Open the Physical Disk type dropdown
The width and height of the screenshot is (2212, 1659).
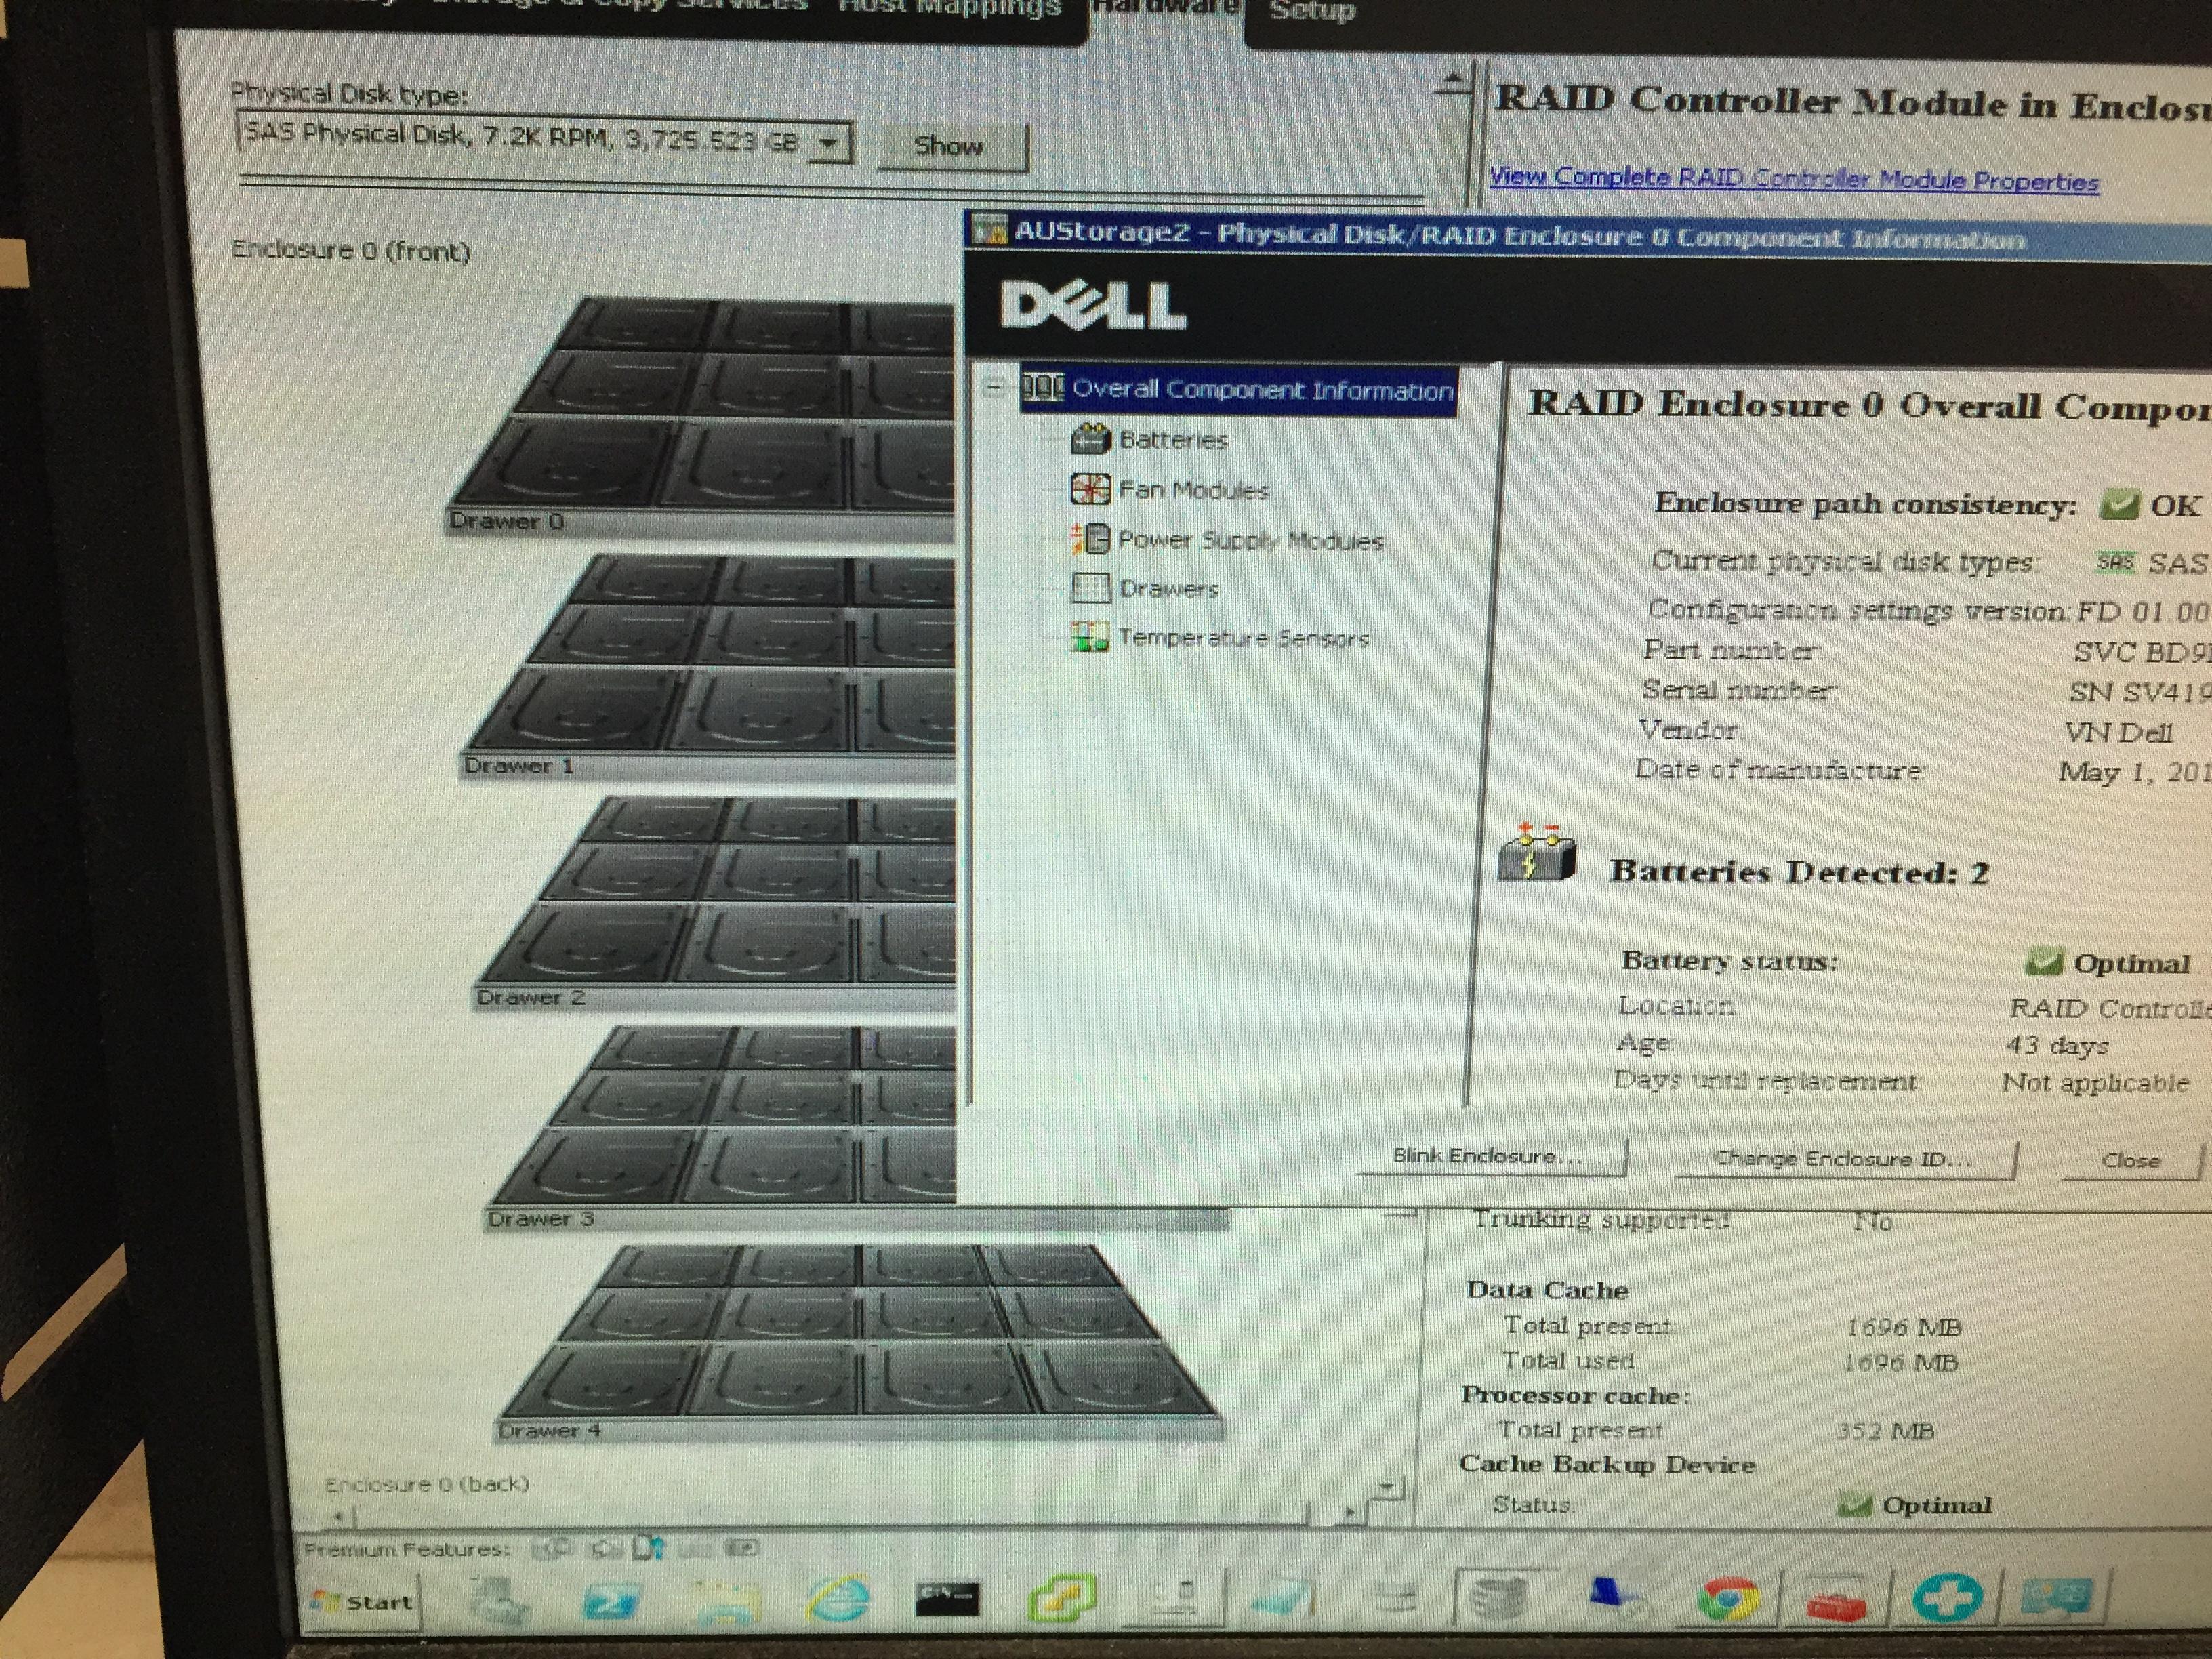828,144
